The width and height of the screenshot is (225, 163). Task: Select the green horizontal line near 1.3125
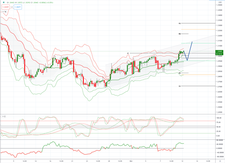click(198, 43)
